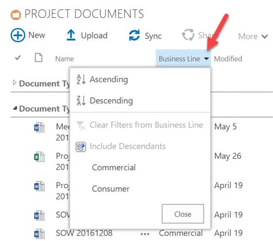
Task: Click the Project Documents library icon
Action: click(x=16, y=15)
